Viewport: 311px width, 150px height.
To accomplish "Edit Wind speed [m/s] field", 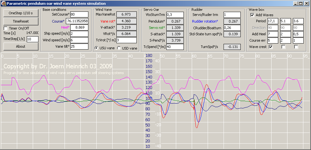I will pyautogui.click(x=79, y=40).
